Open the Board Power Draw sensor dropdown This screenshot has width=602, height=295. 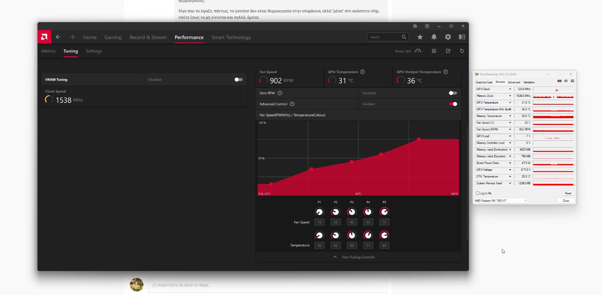(510, 163)
